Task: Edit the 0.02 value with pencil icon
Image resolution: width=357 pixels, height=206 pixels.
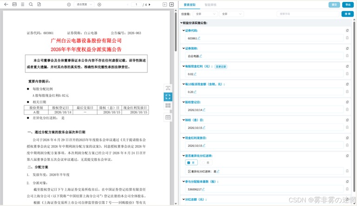Action: point(195,74)
